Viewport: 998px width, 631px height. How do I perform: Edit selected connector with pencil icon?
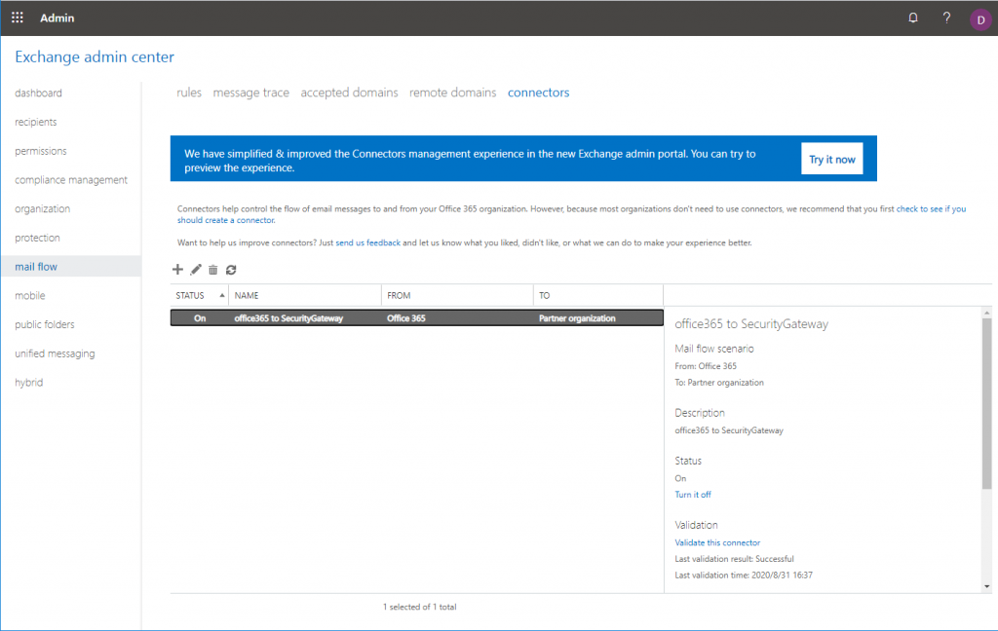pyautogui.click(x=196, y=270)
